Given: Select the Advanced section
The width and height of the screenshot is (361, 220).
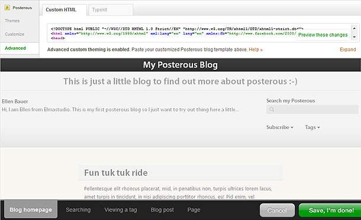Looking at the screenshot, I should (15, 48).
